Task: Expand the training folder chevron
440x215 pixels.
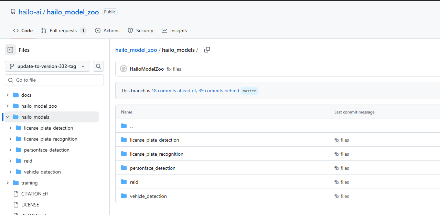Action: 8,183
